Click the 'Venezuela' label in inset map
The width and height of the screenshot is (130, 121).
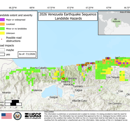116,21
